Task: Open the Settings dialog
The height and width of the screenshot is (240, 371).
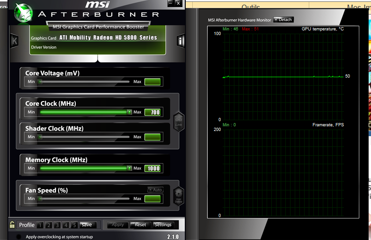Action: [x=163, y=225]
